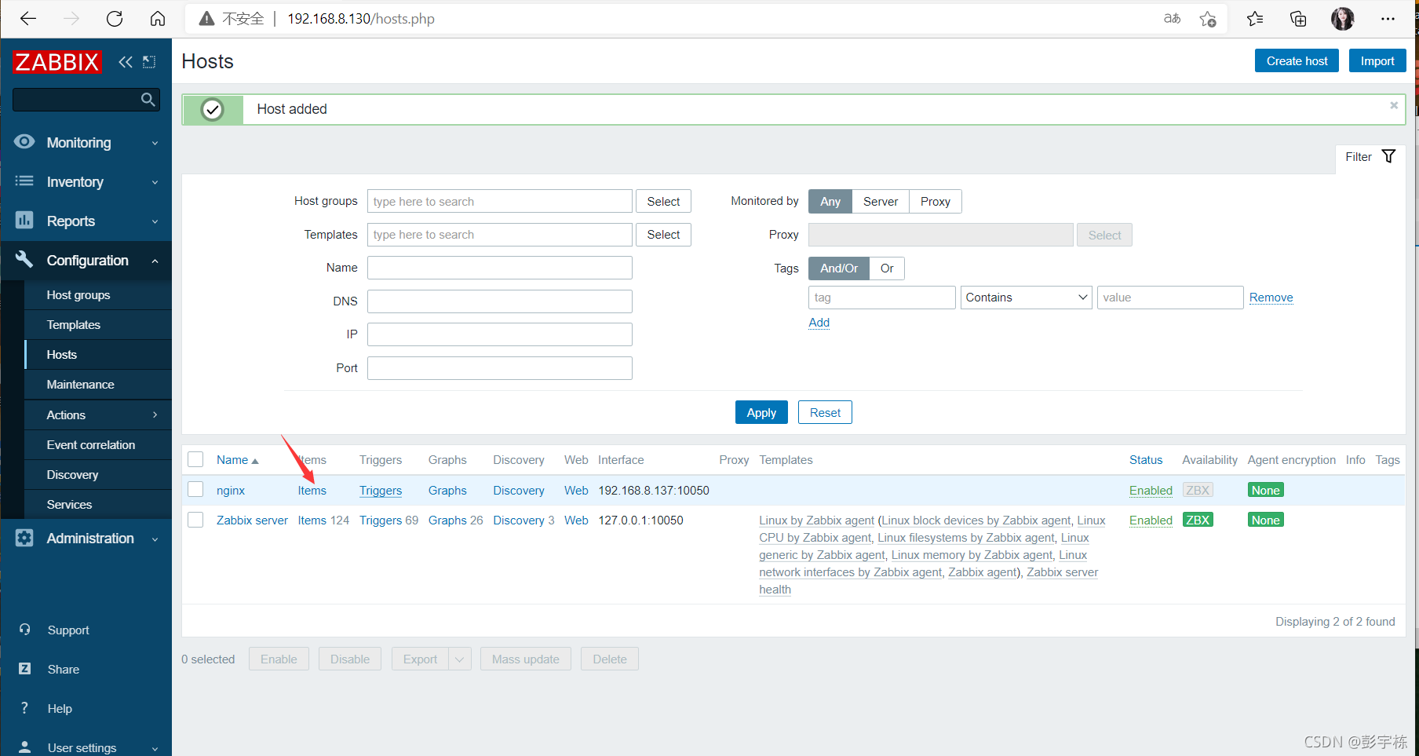Open Services in sidebar
This screenshot has width=1419, height=756.
(x=69, y=505)
